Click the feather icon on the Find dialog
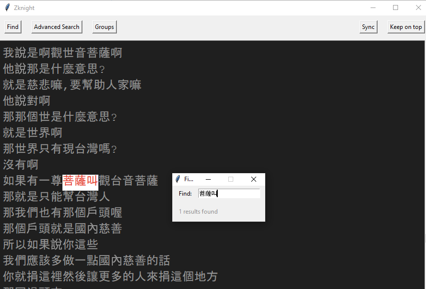Image resolution: width=426 pixels, height=289 pixels. [x=177, y=179]
